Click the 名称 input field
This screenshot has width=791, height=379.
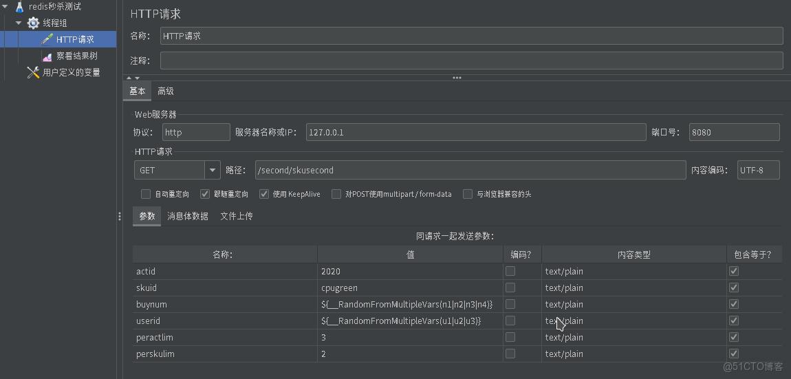click(472, 36)
